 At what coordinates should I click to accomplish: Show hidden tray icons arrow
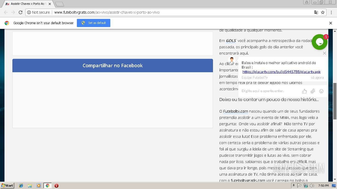(294, 186)
